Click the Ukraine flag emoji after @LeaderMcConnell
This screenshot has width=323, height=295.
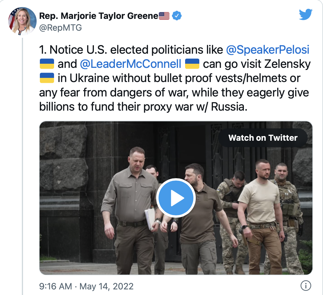coord(192,64)
